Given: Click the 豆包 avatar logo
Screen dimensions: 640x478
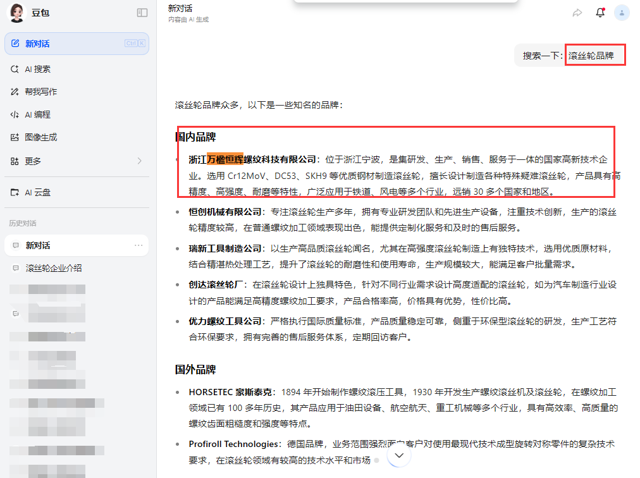Looking at the screenshot, I should [16, 12].
